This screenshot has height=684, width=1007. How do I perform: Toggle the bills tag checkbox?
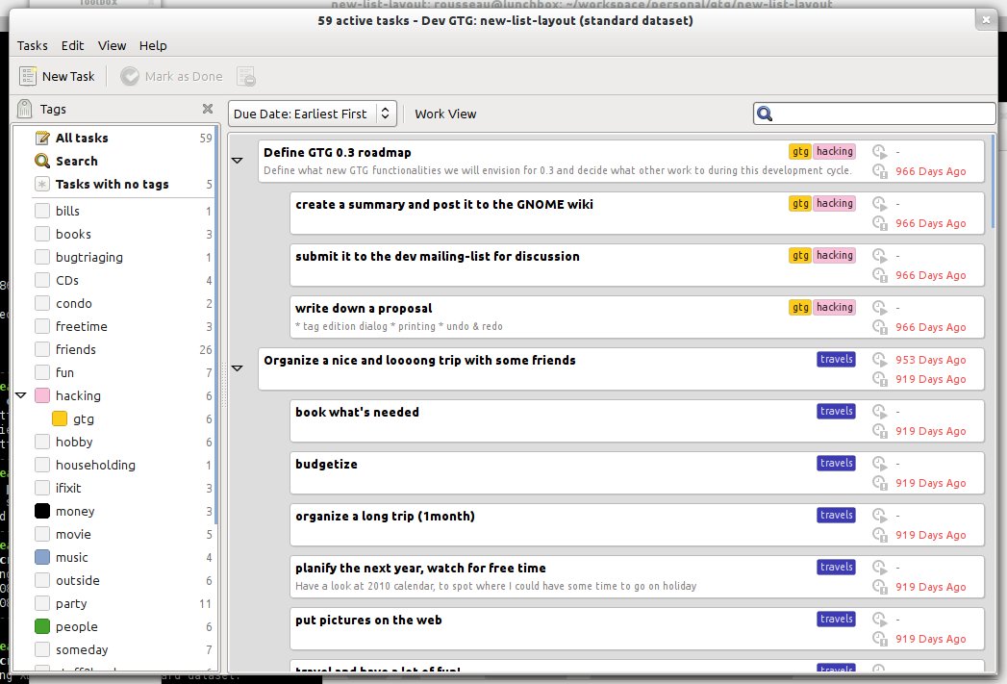click(42, 211)
